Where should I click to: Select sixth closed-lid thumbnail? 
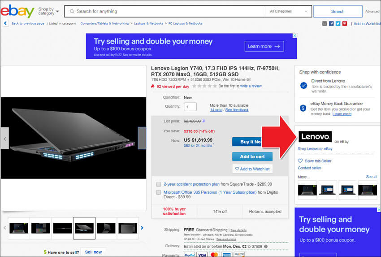(128, 228)
